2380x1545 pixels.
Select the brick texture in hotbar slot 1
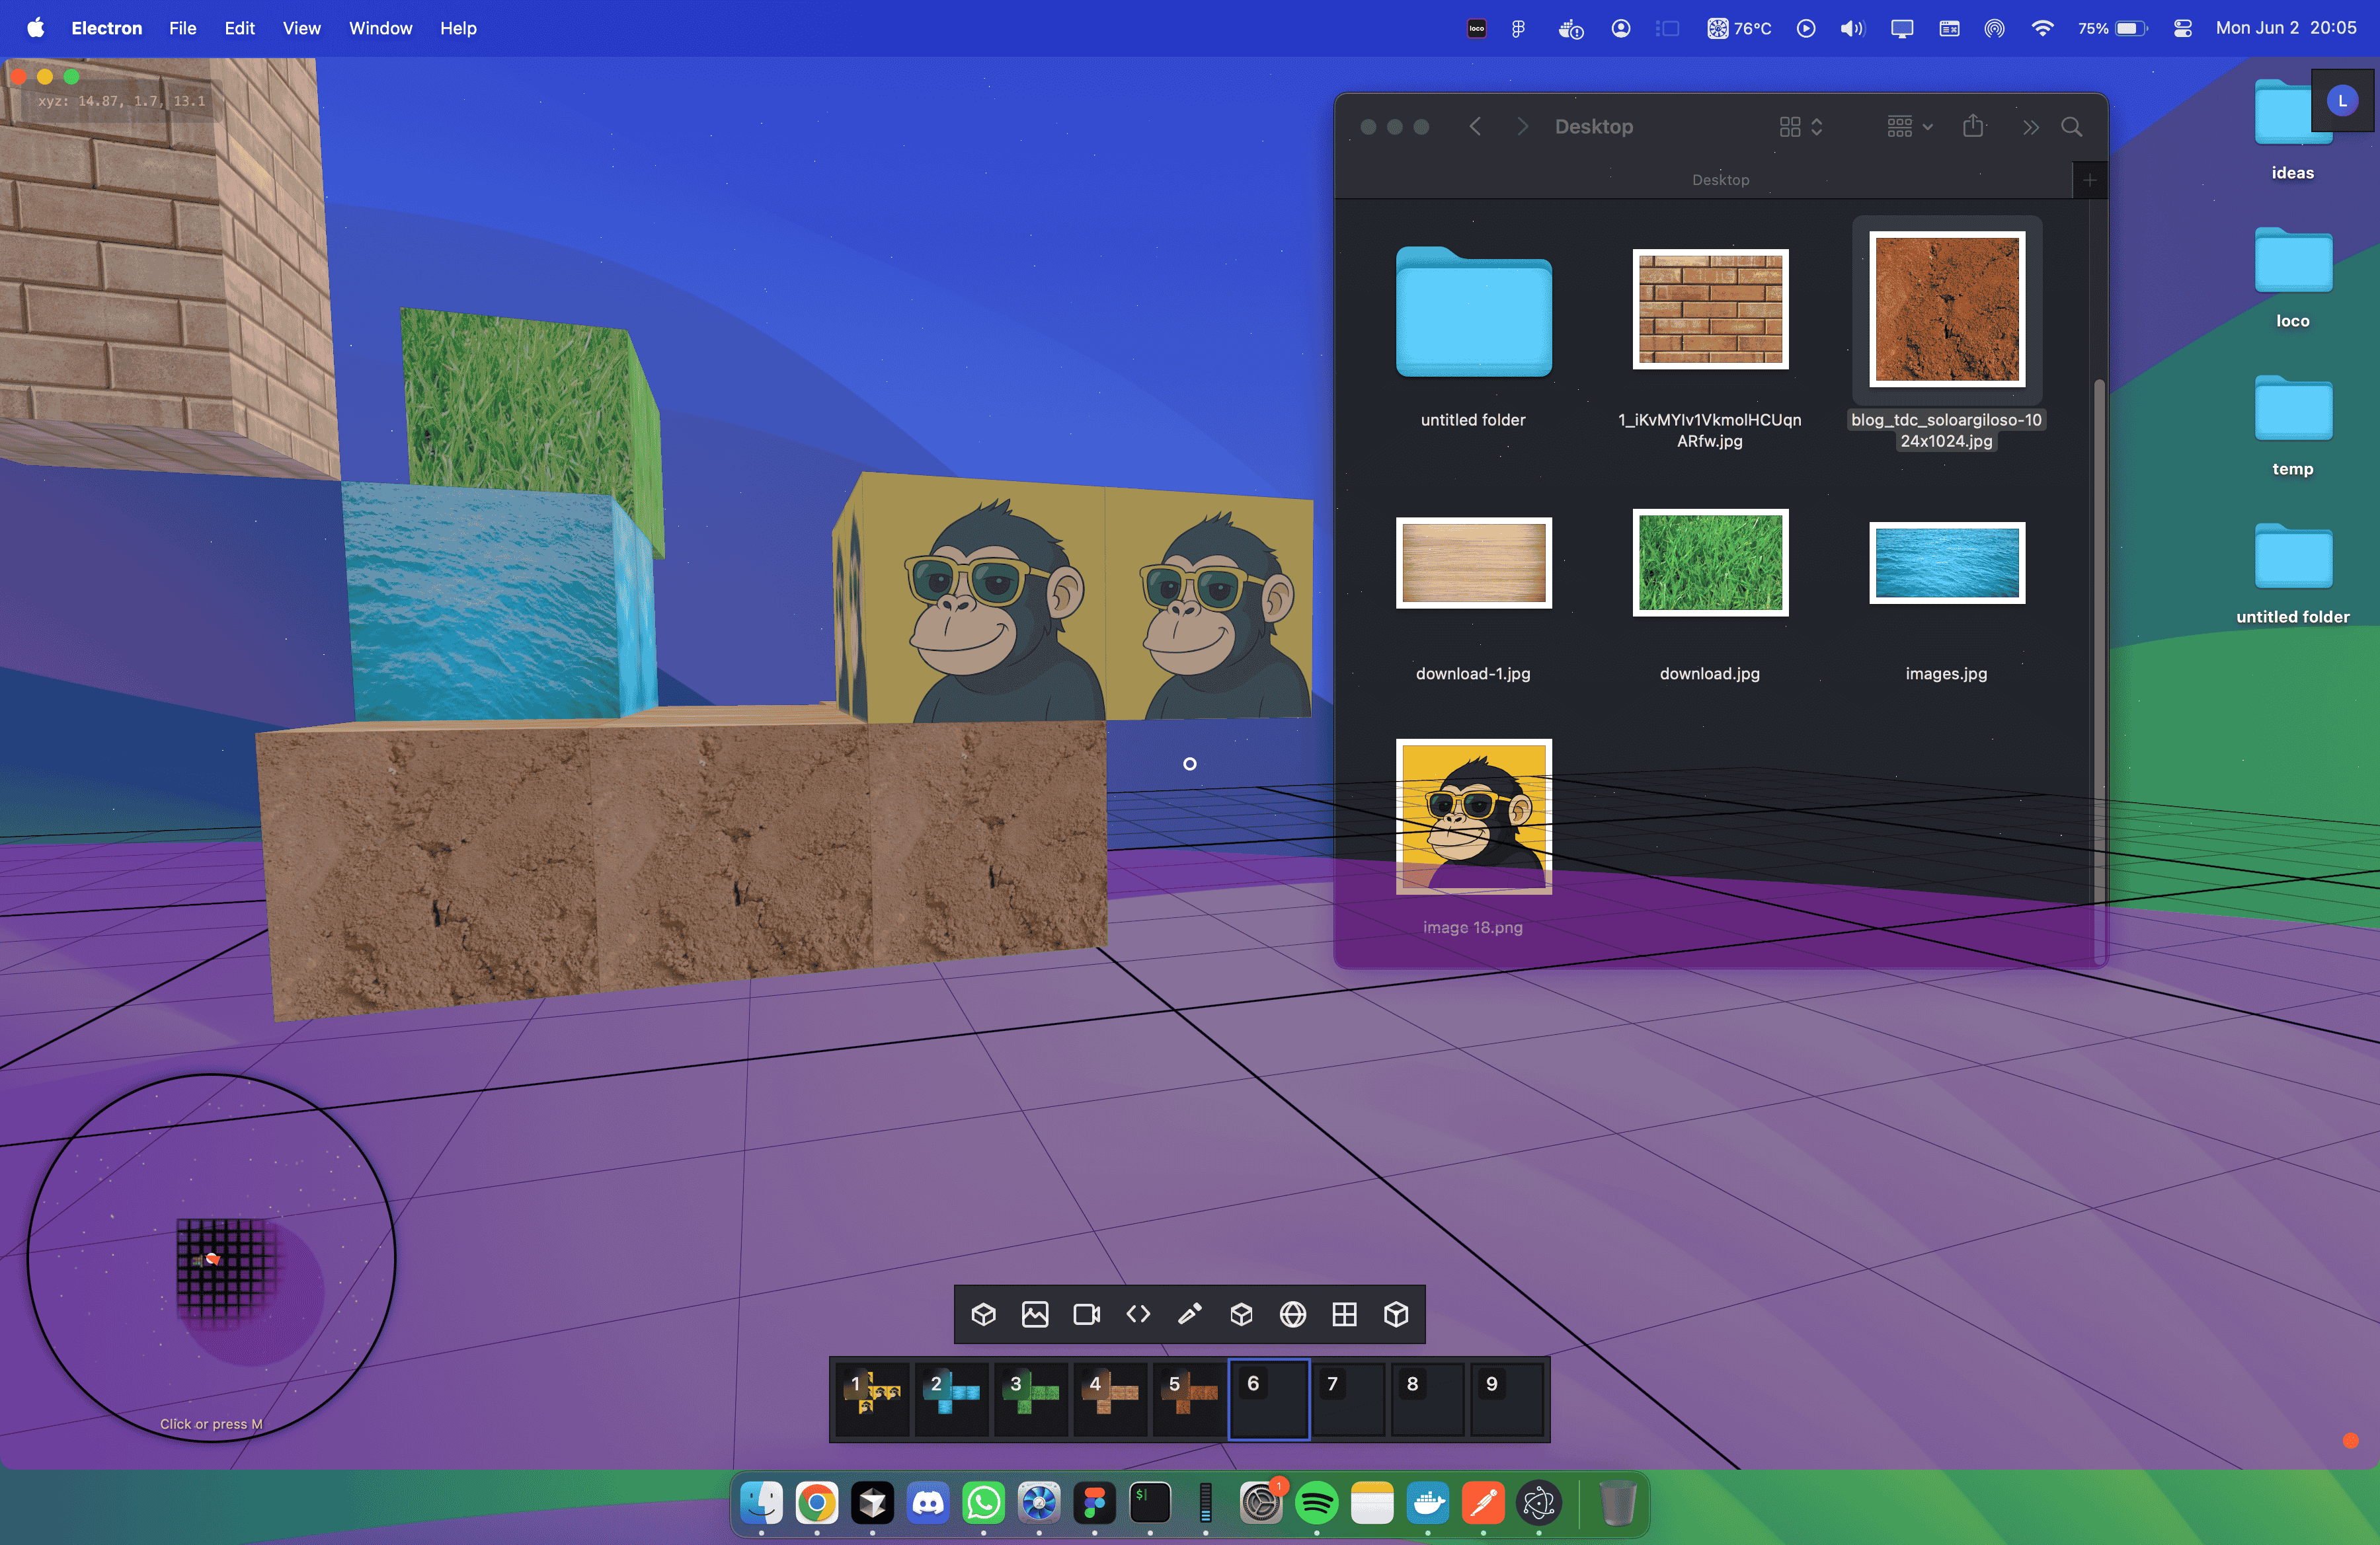(871, 1400)
